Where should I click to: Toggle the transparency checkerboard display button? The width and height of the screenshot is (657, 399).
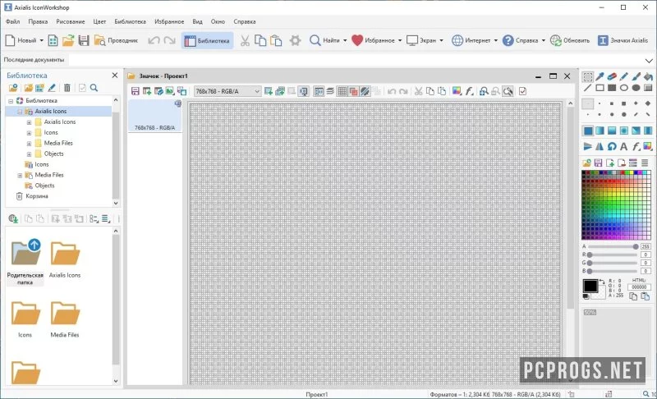[365, 91]
